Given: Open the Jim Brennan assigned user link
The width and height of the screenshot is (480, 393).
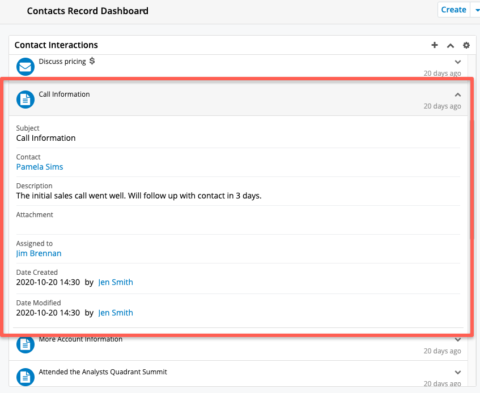Looking at the screenshot, I should tap(39, 253).
